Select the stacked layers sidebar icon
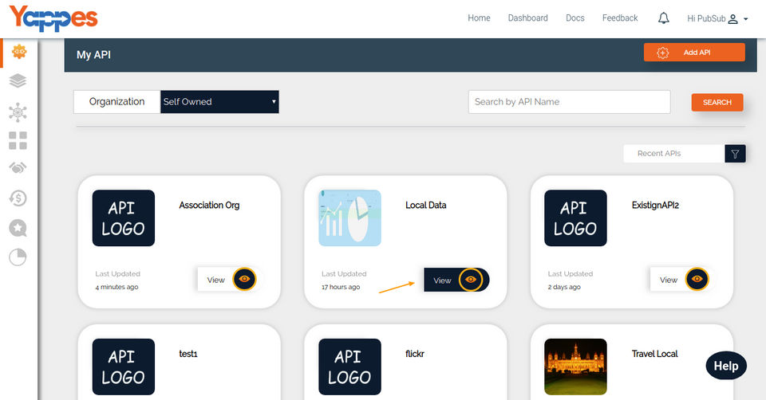This screenshot has height=400, width=766. coord(18,80)
